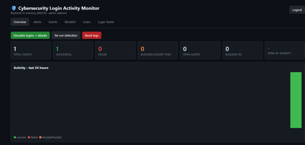The image size is (305, 145).
Task: Click the 'blocked/locked' legend label
Action: (52, 137)
